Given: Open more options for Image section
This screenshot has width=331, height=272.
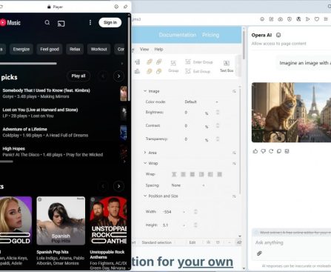Looking at the screenshot, I should point(234,91).
